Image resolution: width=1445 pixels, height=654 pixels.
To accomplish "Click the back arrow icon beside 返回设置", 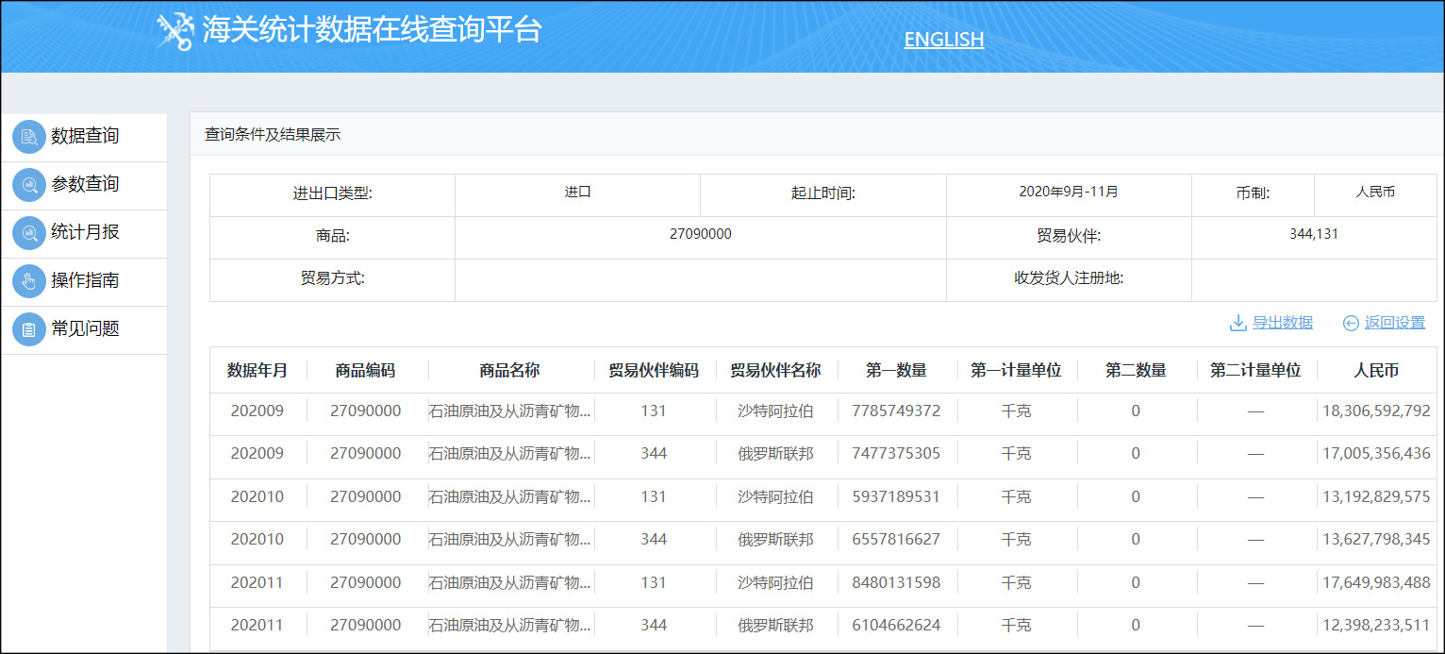I will (1351, 322).
